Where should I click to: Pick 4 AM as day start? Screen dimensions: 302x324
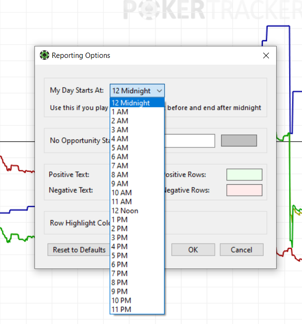point(137,139)
